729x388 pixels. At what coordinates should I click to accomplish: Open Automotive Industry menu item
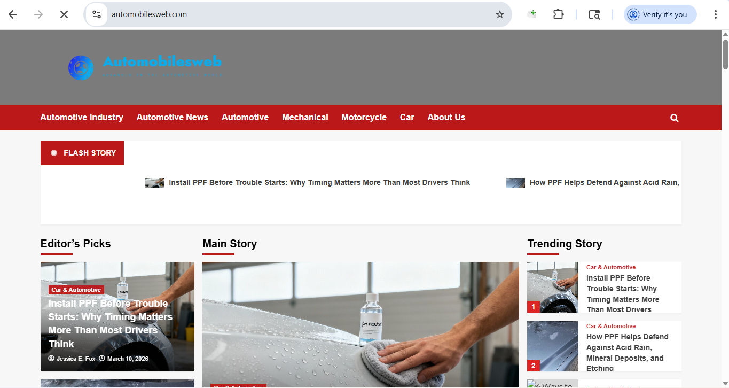click(82, 117)
